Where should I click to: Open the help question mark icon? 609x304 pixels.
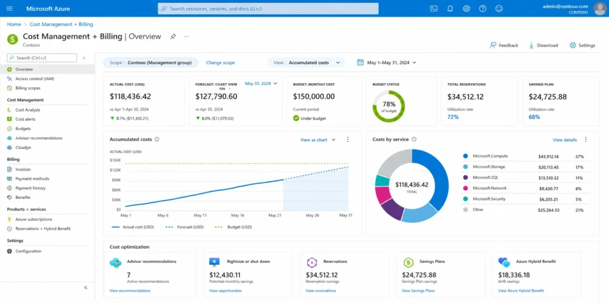tap(483, 8)
